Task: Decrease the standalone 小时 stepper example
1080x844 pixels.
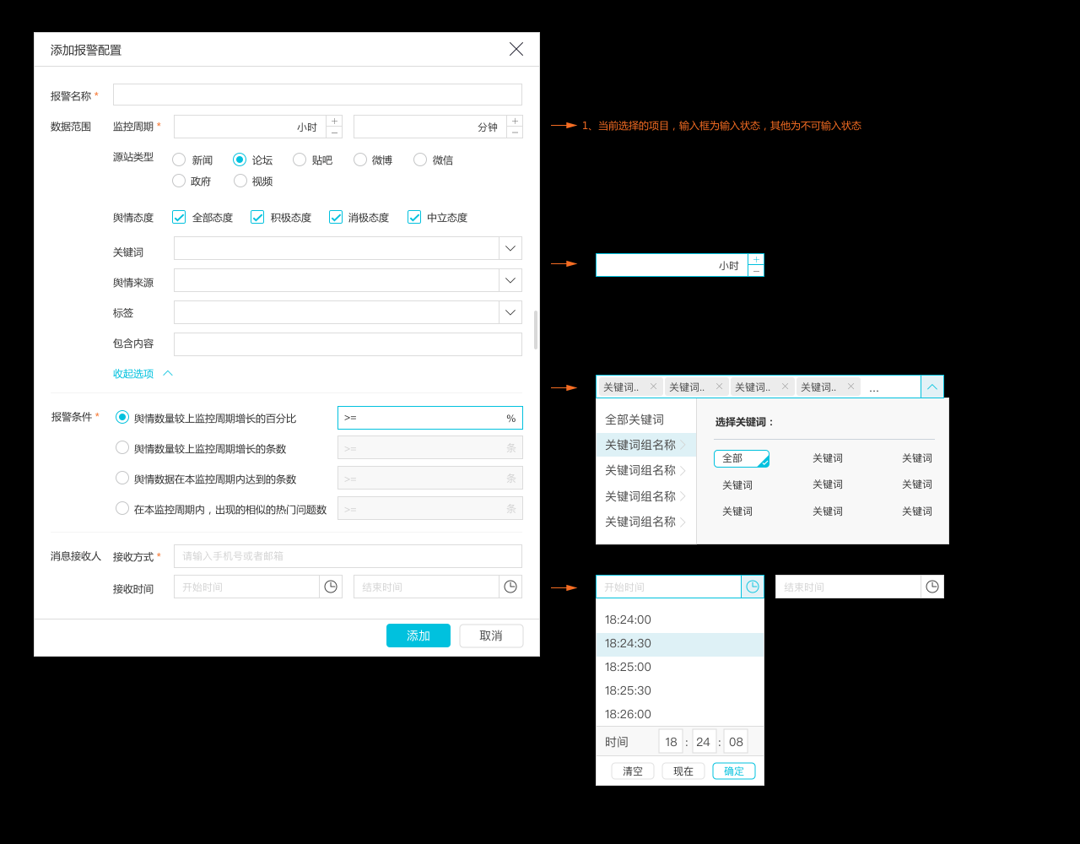Action: [756, 271]
